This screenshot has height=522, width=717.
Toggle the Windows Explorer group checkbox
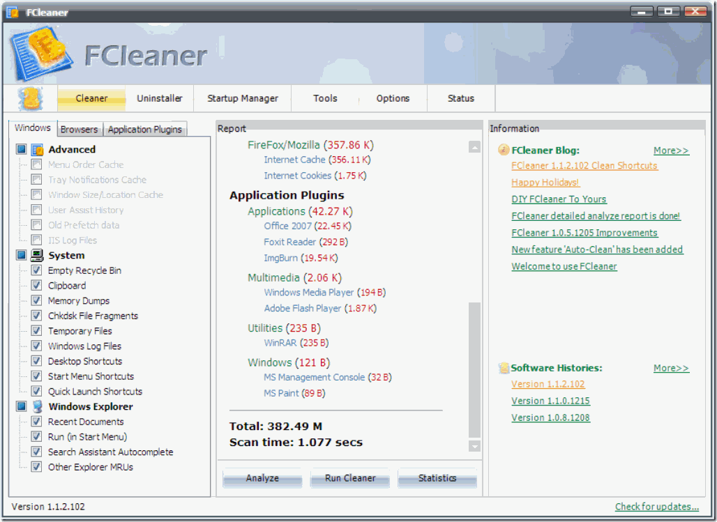[x=21, y=406]
